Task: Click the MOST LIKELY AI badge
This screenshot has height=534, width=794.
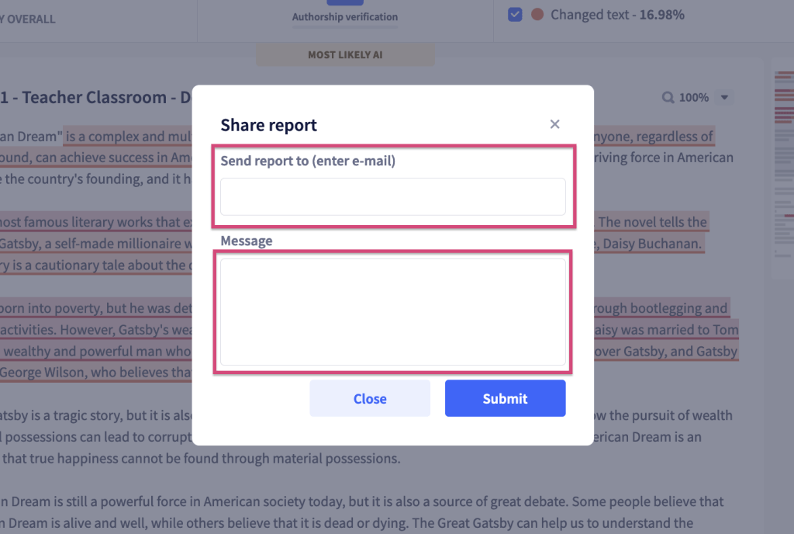Action: (345, 54)
